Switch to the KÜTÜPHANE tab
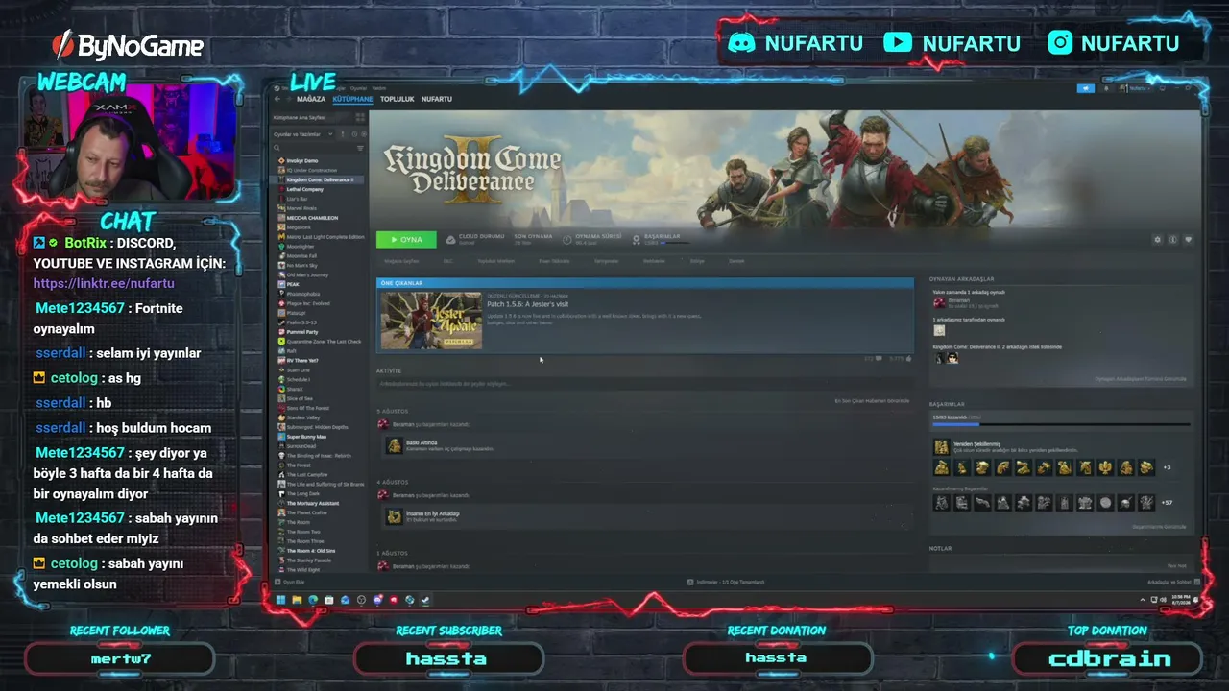The width and height of the screenshot is (1229, 691). (x=352, y=99)
